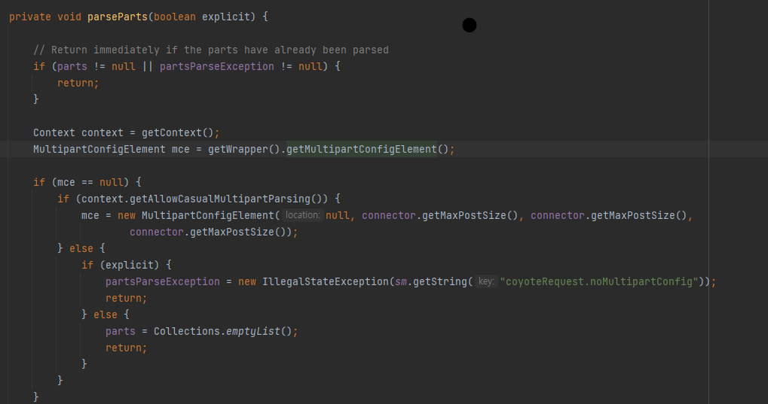The height and width of the screenshot is (404, 768).
Task: Click partsParseException in the first if condition
Action: 217,66
